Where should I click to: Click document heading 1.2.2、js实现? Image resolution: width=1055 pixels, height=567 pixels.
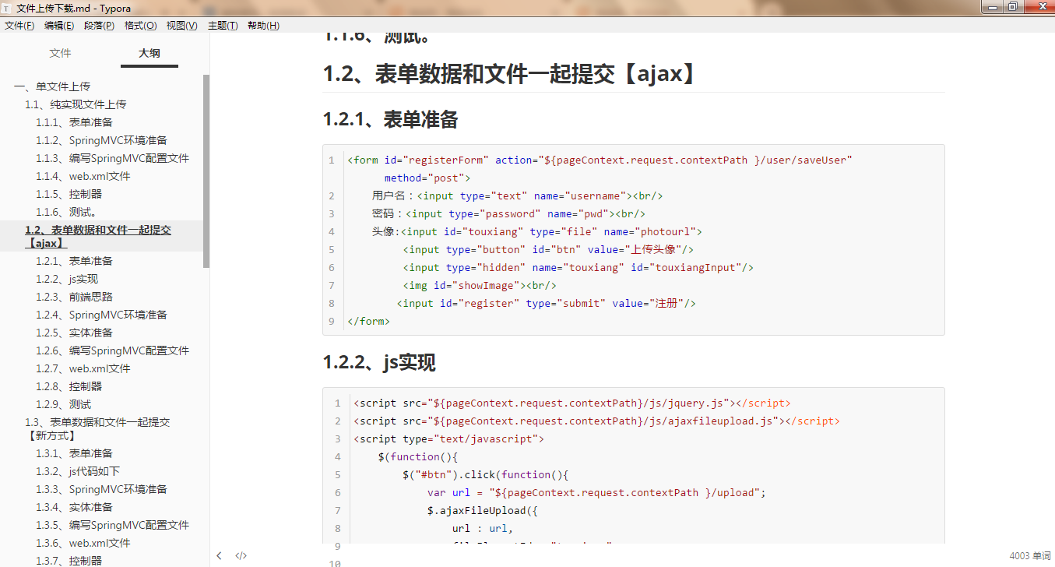(x=379, y=362)
